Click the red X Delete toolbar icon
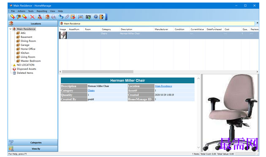This screenshot has height=157, width=266. [x=32, y=17]
